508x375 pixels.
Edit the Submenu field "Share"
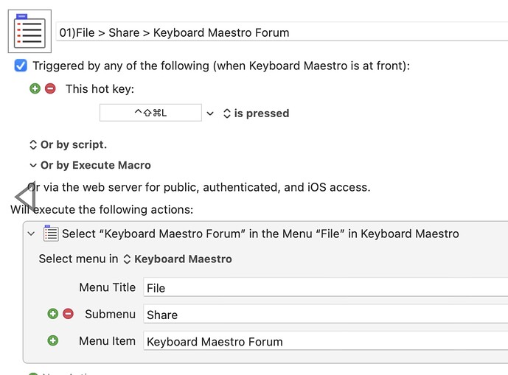[x=326, y=314]
